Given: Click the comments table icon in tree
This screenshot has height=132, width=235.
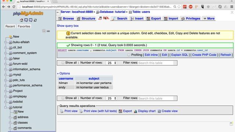Looking at the screenshot, I should pyautogui.click(x=15, y=128).
